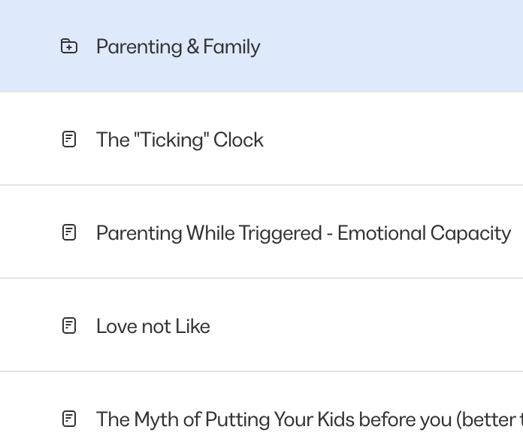Viewport: 523px width, 448px height.
Task: Click the note icon beside Parenting While Triggered
Action: pos(69,232)
